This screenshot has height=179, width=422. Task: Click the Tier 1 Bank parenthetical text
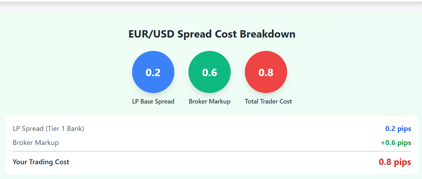pyautogui.click(x=65, y=129)
